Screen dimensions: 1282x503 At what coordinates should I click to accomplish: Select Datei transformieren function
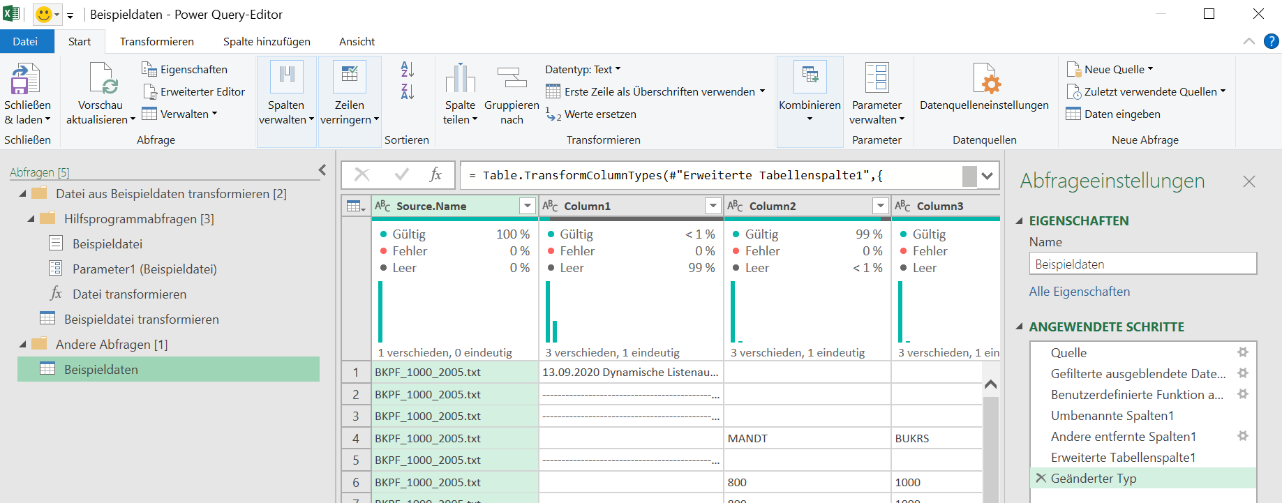click(129, 294)
